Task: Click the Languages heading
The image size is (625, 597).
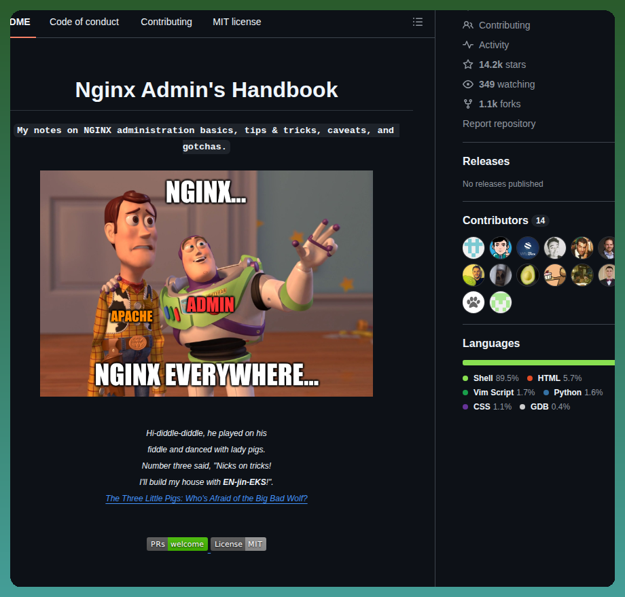Action: (491, 343)
